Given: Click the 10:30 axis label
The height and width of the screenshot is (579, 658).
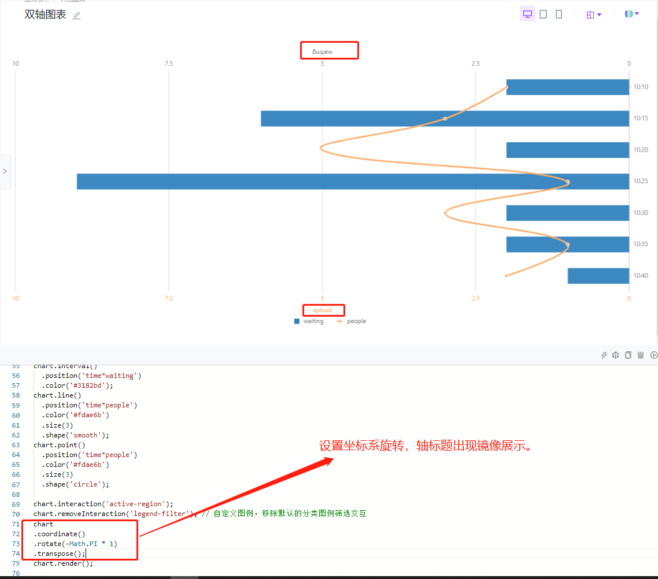Looking at the screenshot, I should coord(641,213).
